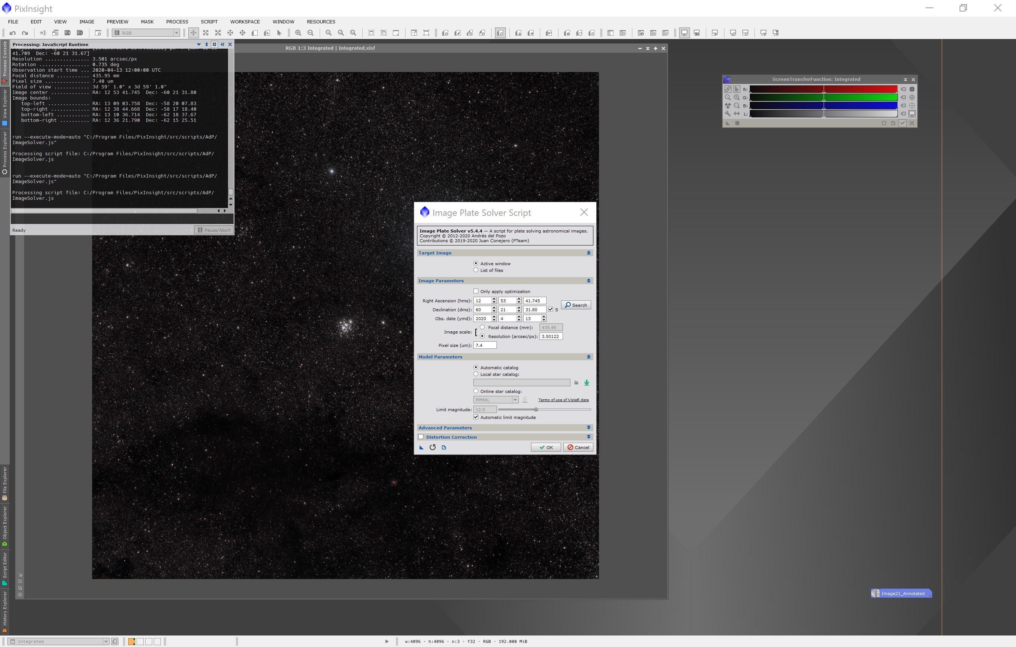Click the Cancel button in Plate Solver
The image size is (1016, 647).
coord(578,448)
